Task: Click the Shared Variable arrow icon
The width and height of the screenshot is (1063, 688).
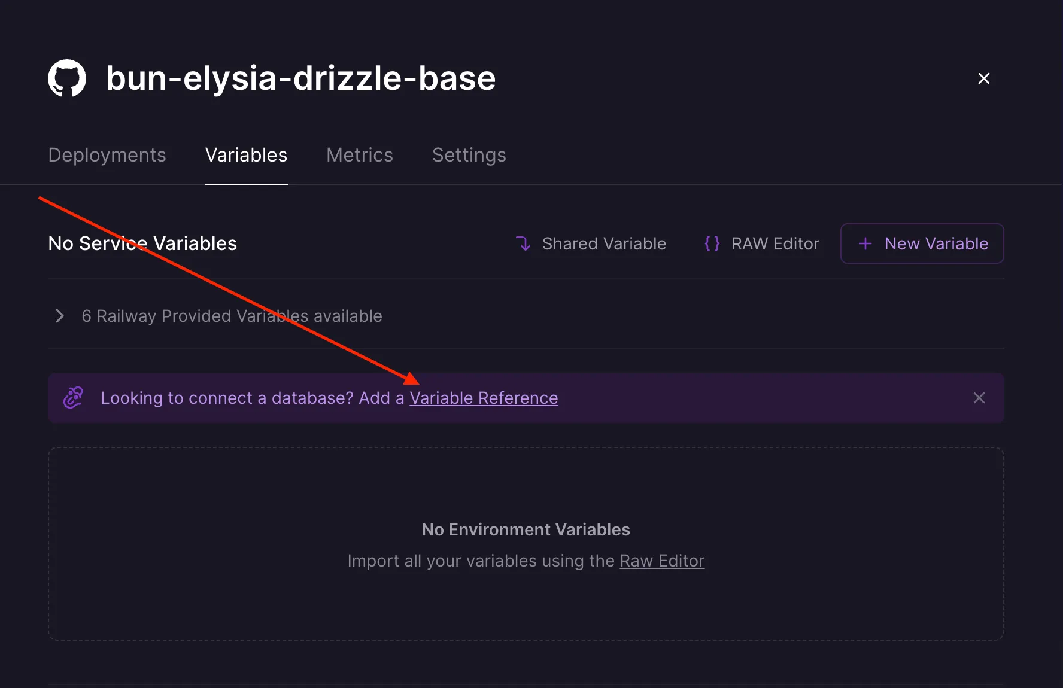Action: (523, 243)
